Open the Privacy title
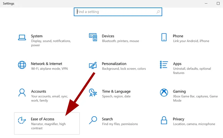The height and width of the screenshot is (138, 223). 178,119
